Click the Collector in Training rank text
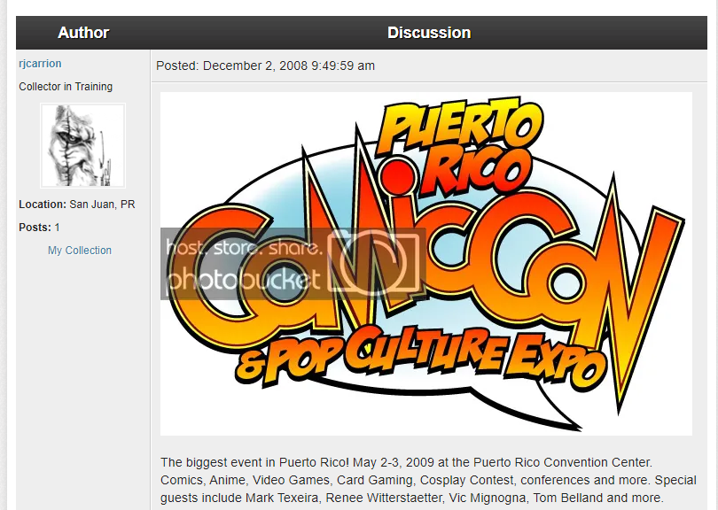This screenshot has width=718, height=510. (x=66, y=87)
